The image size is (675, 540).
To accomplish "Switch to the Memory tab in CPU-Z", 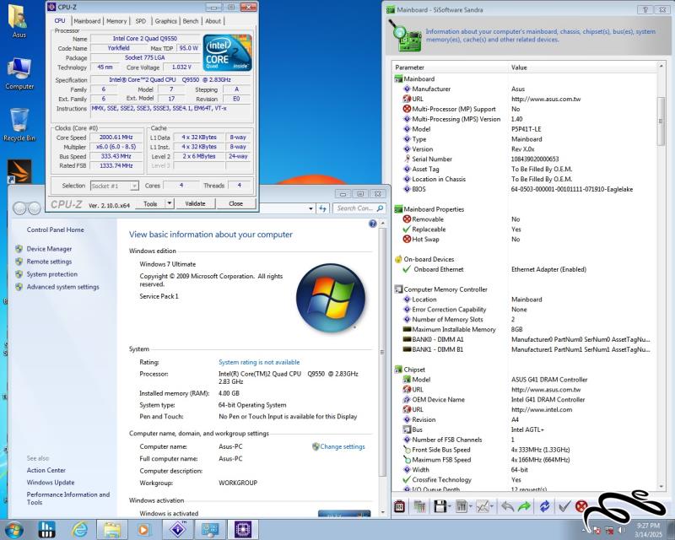I will coord(116,20).
